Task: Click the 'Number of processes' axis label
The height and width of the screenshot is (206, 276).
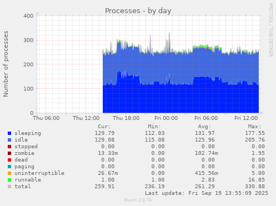Action: [x=6, y=64]
